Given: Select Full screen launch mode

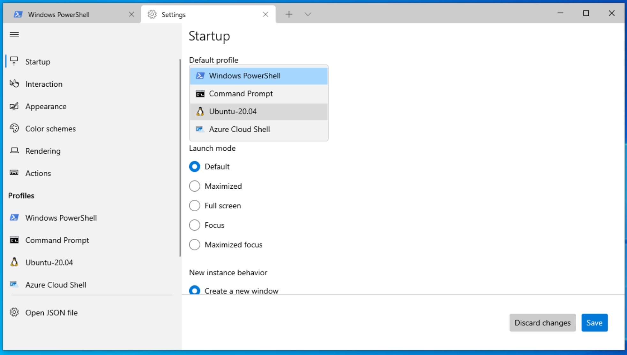Looking at the screenshot, I should (194, 205).
